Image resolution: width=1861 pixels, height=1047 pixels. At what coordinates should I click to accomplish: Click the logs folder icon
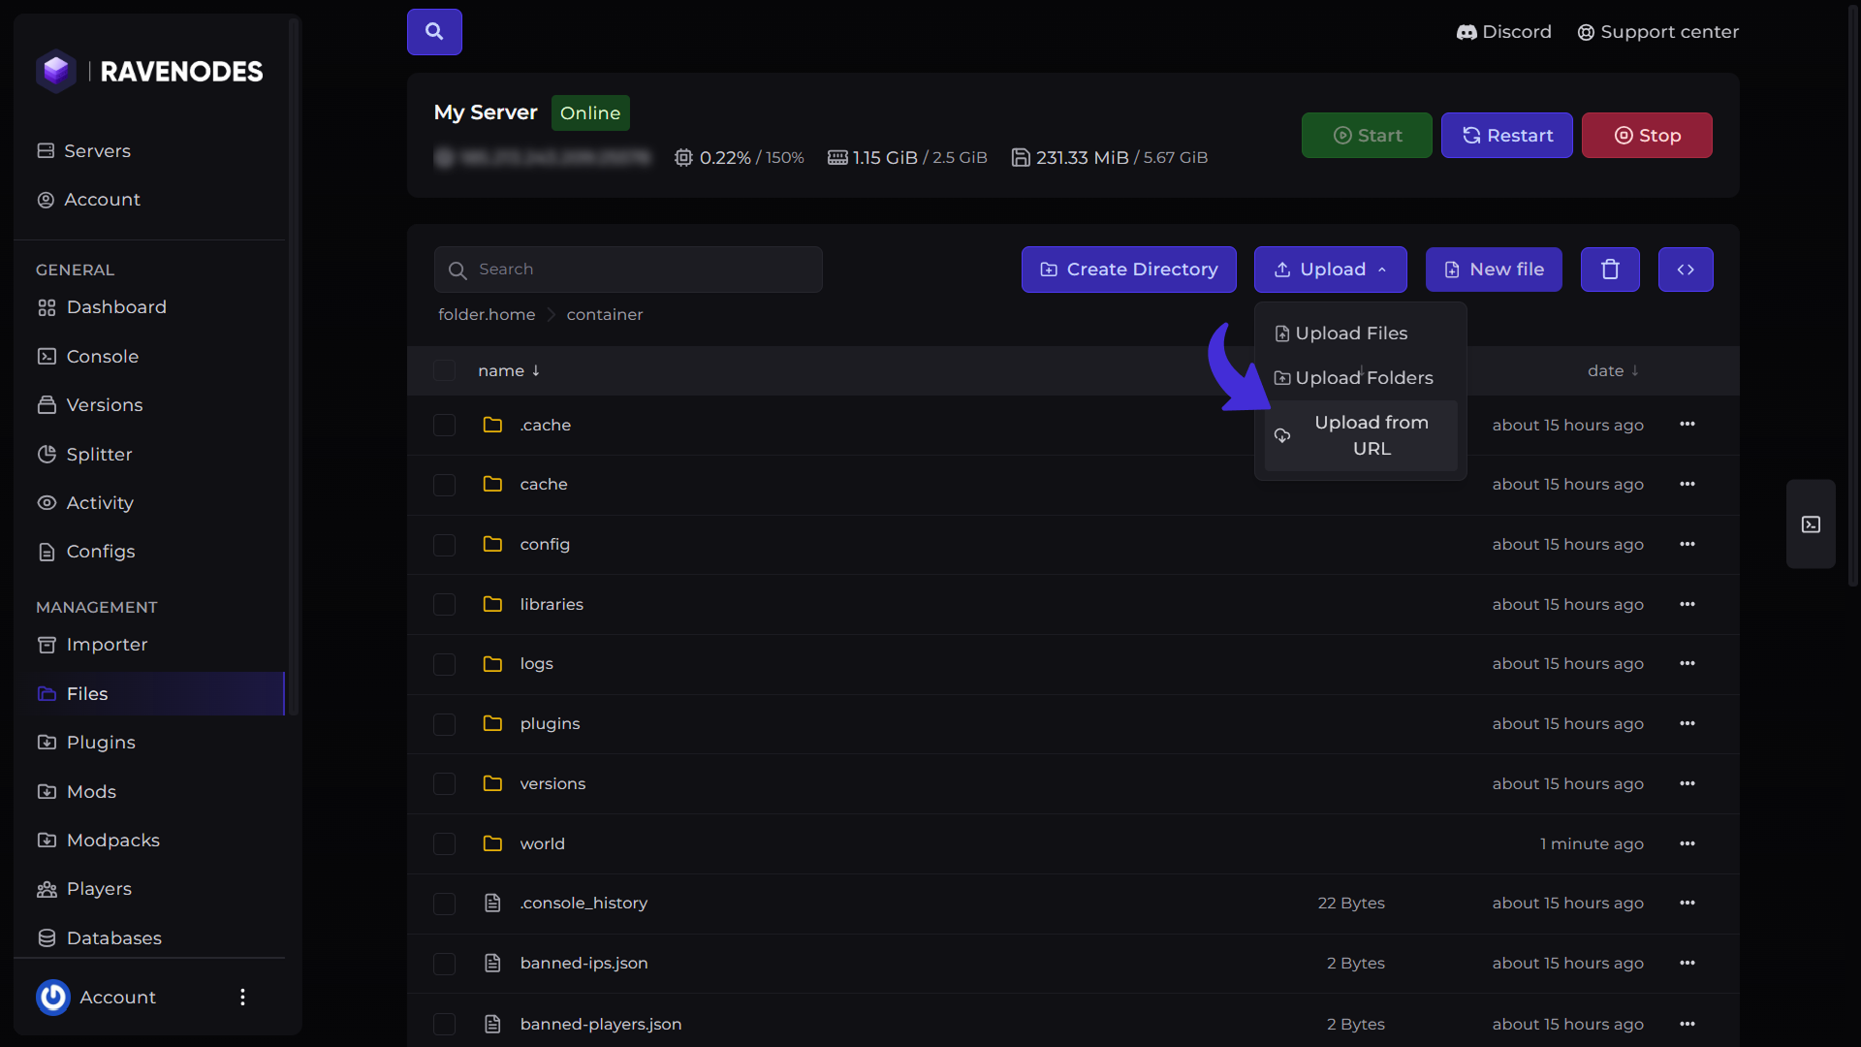click(492, 664)
